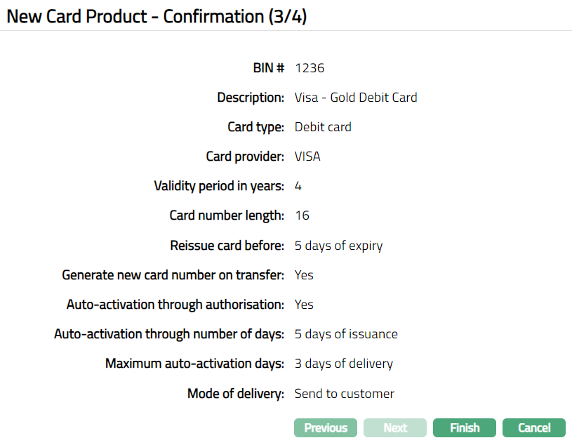Click the 3 days of delivery value
Viewport: 572px width, 445px height.
(344, 364)
